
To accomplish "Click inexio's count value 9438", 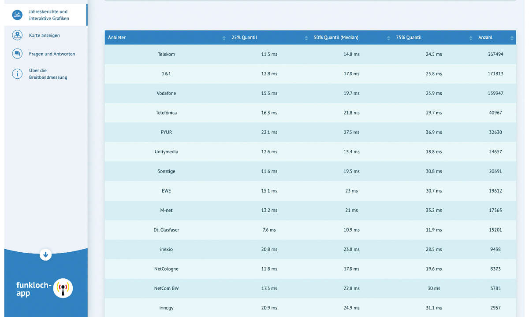I will click(x=495, y=249).
